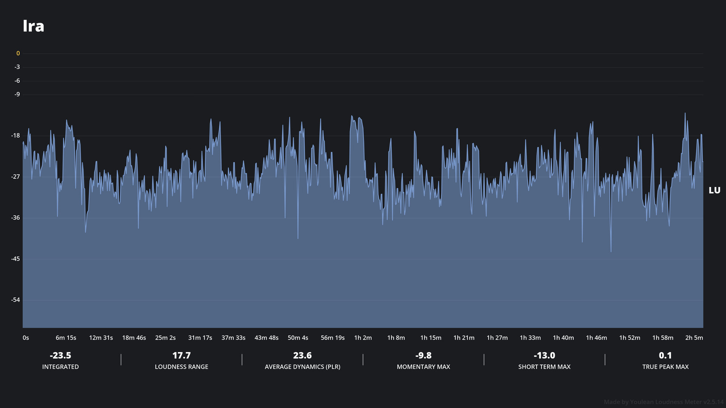Click the title text "Ira"

click(33, 26)
